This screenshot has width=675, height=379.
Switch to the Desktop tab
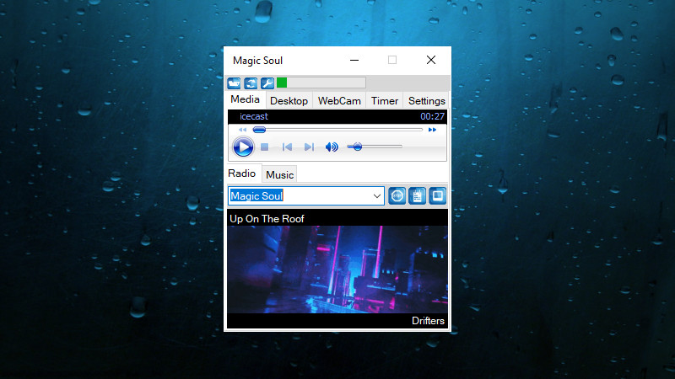click(289, 101)
